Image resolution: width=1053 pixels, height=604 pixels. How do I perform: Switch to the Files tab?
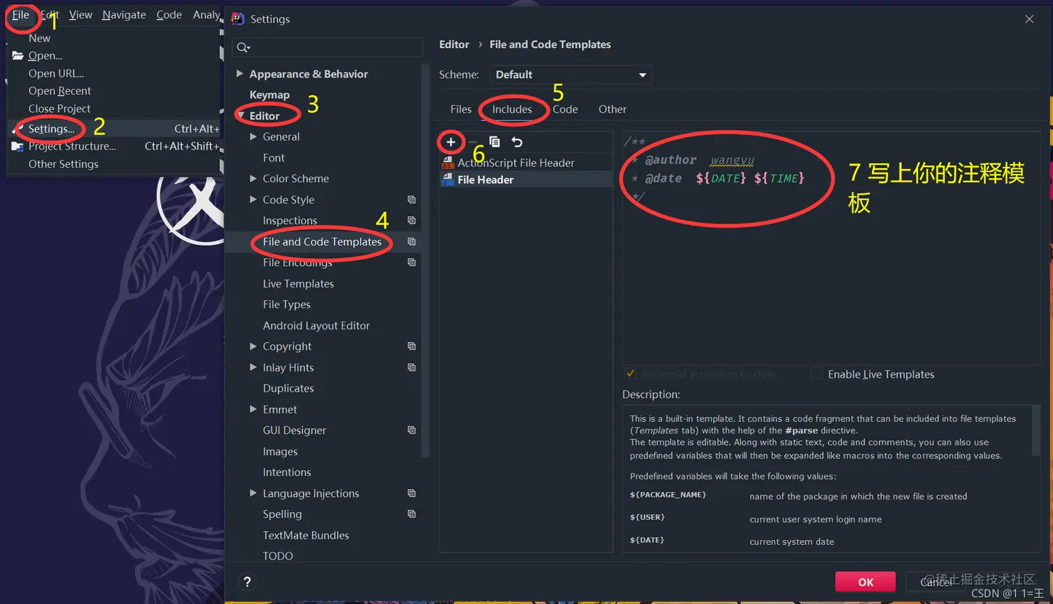point(461,109)
